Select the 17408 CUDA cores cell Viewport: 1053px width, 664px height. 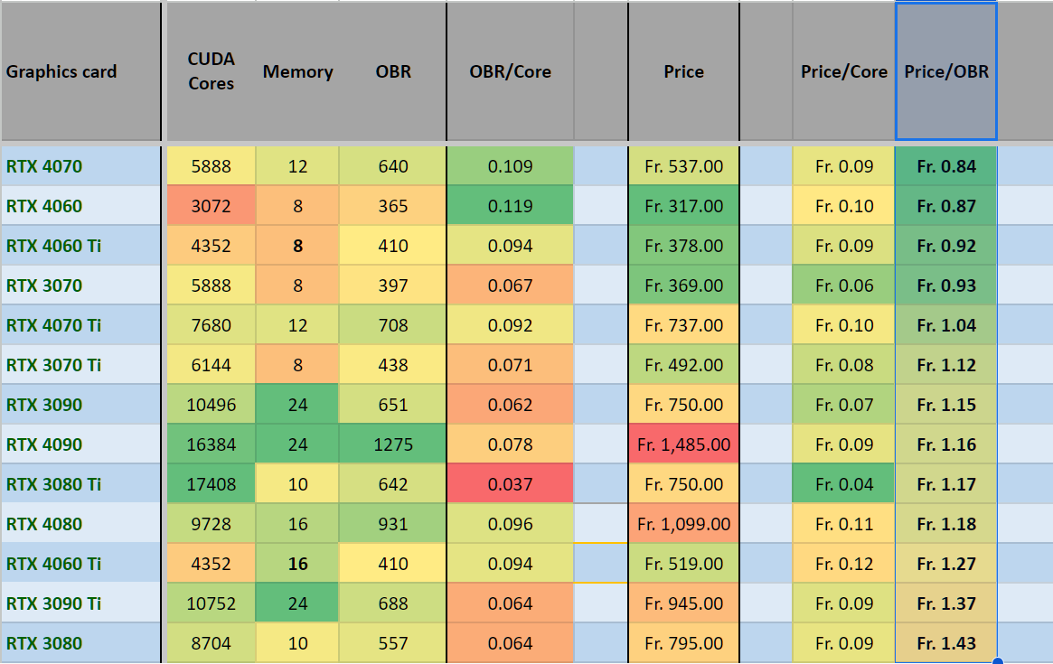click(x=211, y=484)
